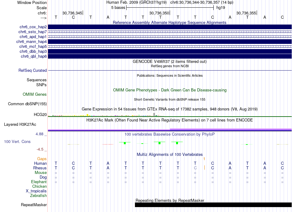Select the Zebrafish species label
This screenshot has width=292, height=212.
click(x=38, y=196)
